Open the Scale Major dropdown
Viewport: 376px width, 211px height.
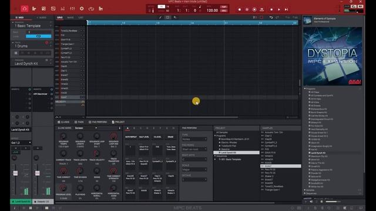pyautogui.click(x=194, y=169)
